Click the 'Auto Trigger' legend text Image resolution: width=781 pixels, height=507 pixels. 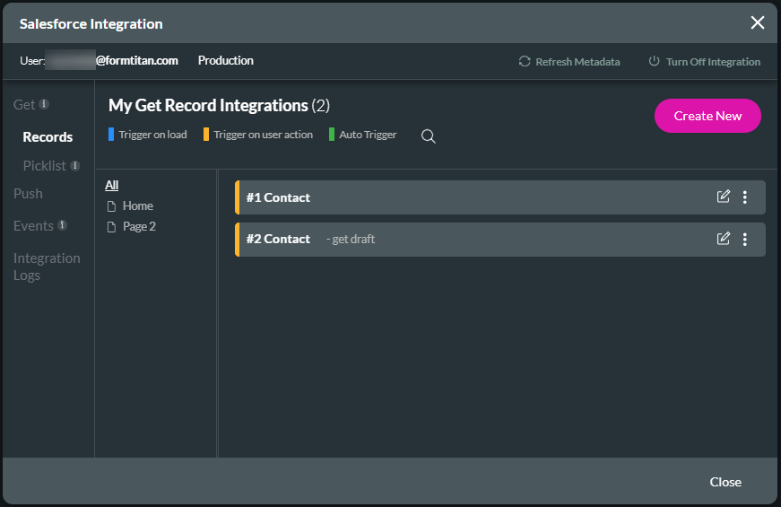[368, 135]
